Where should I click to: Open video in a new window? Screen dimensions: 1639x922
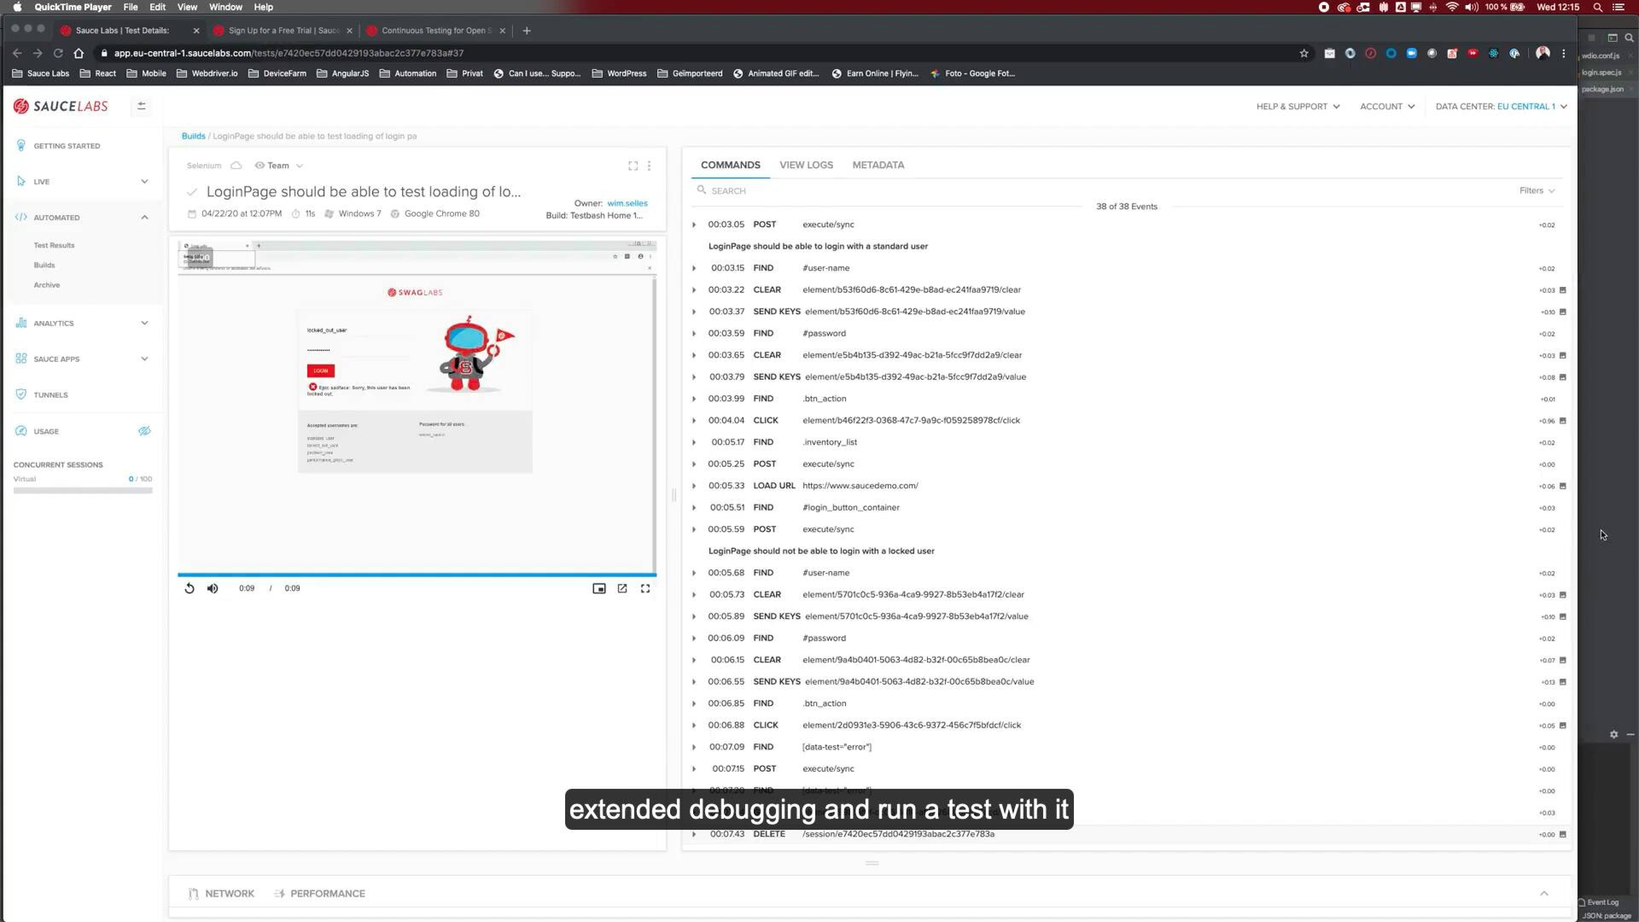tap(622, 588)
